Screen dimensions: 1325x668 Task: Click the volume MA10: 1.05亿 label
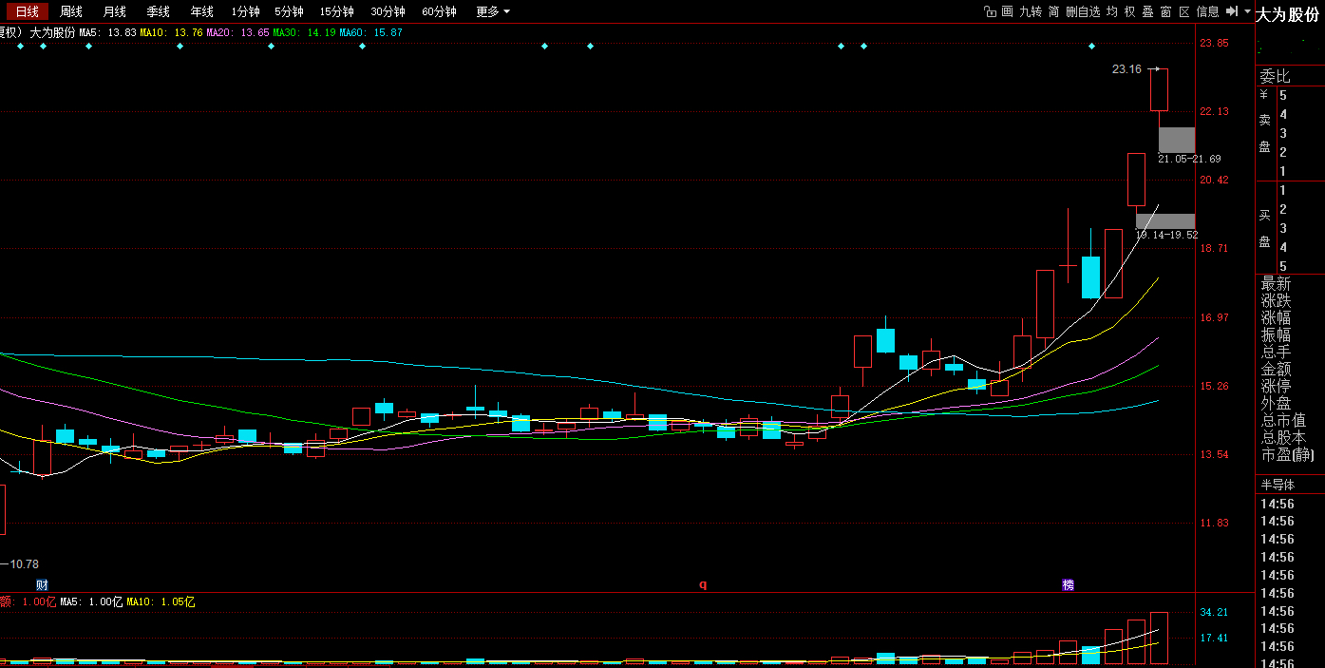coord(161,601)
